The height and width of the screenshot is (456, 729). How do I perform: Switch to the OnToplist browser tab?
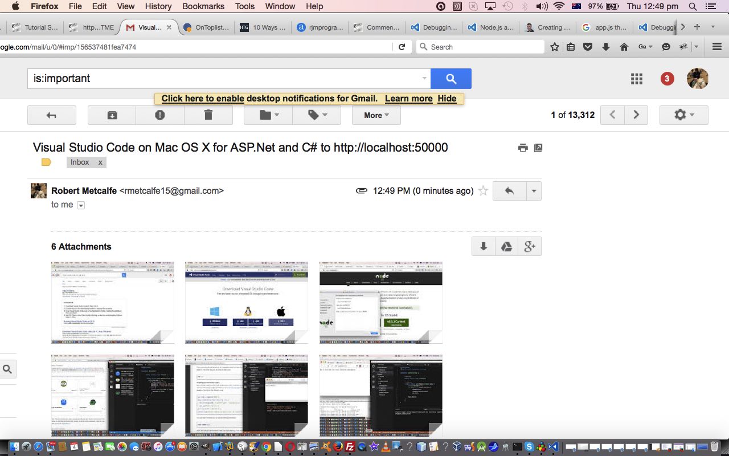[x=206, y=27]
